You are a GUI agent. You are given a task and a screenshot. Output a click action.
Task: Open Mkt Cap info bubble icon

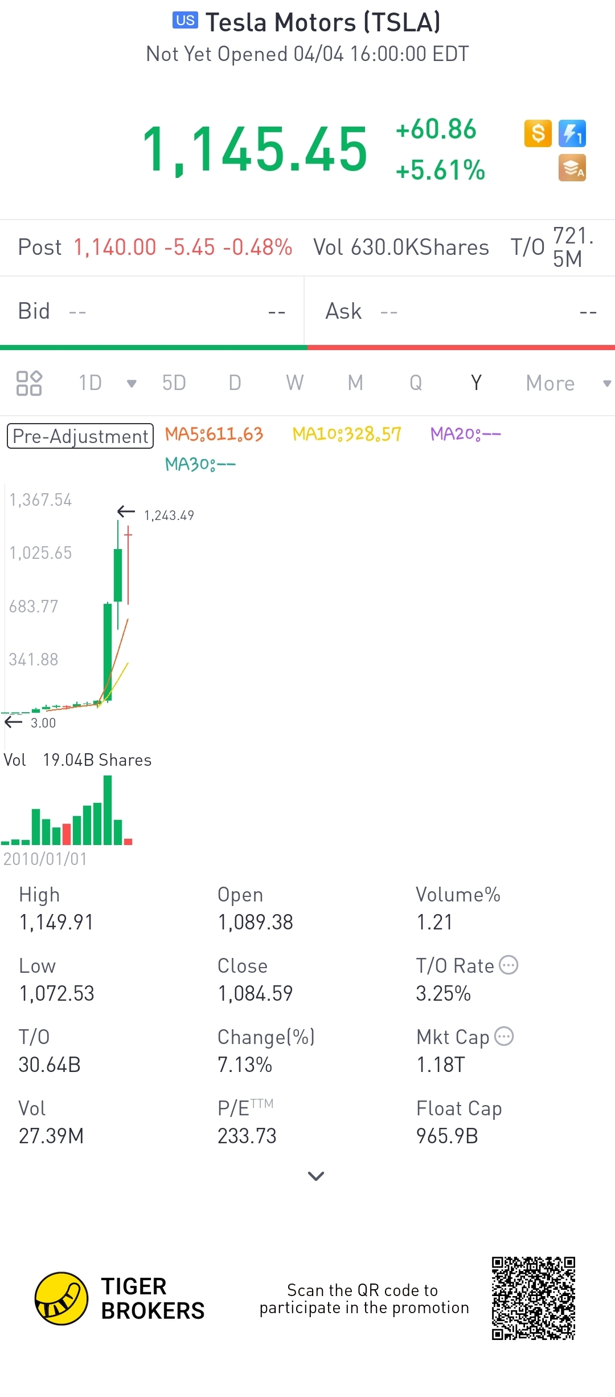coord(504,1036)
